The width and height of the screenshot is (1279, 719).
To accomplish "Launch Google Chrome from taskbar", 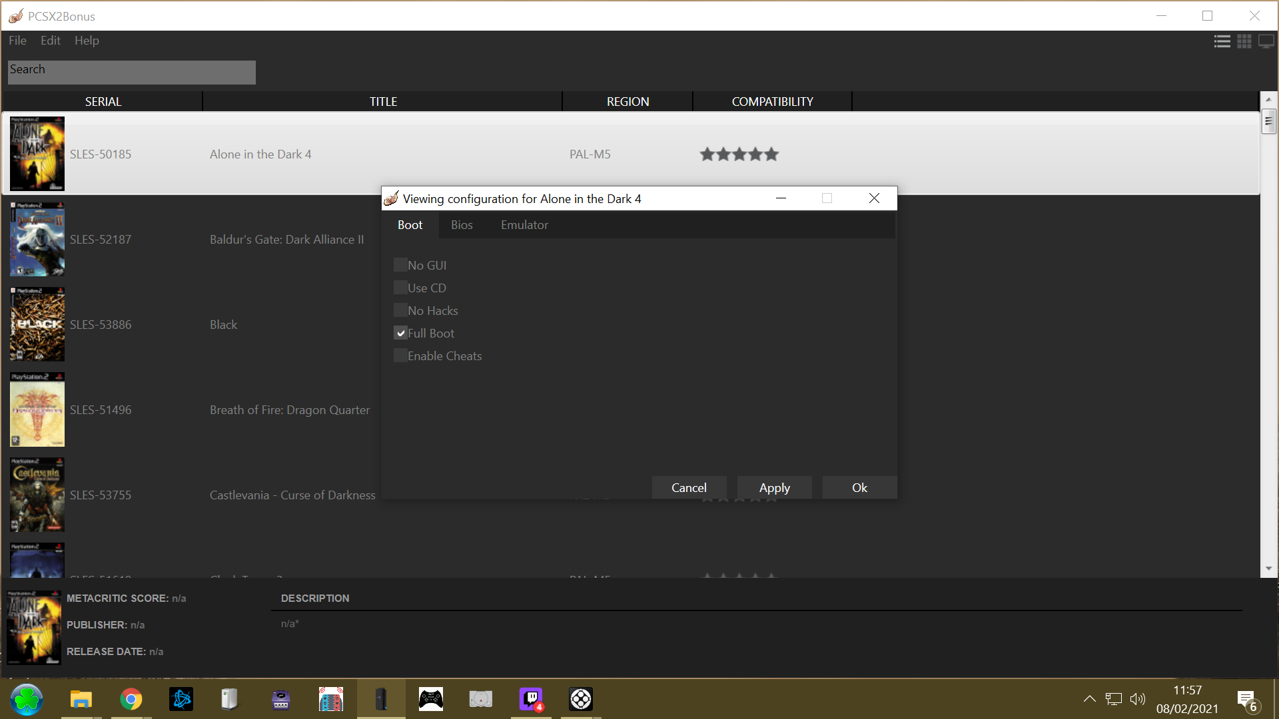I will [131, 699].
